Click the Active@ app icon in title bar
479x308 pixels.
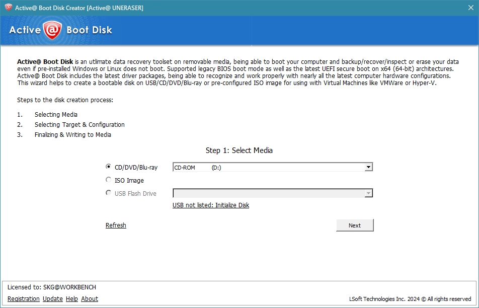pos(8,8)
